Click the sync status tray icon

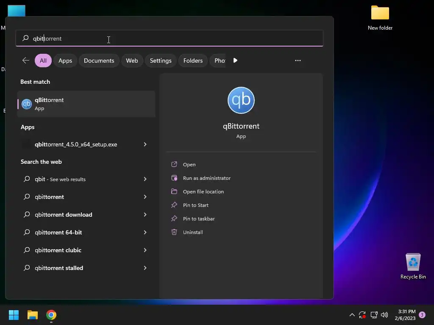pyautogui.click(x=362, y=315)
